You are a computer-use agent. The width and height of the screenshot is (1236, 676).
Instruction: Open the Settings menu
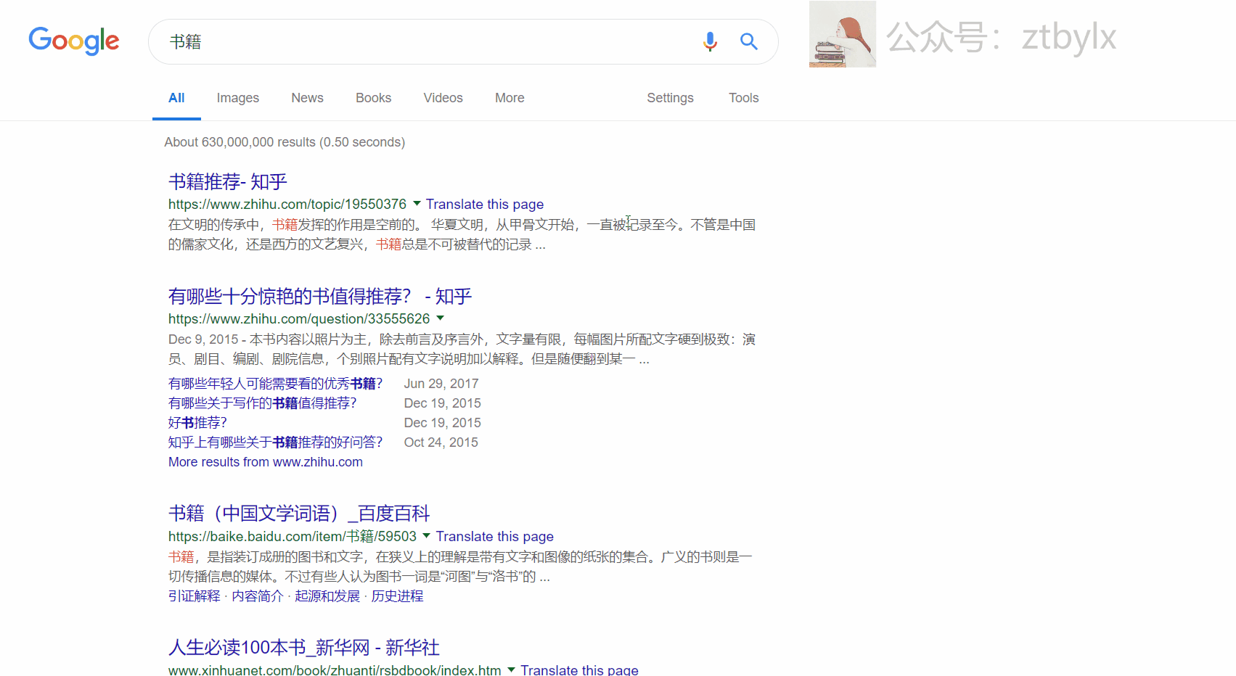670,98
